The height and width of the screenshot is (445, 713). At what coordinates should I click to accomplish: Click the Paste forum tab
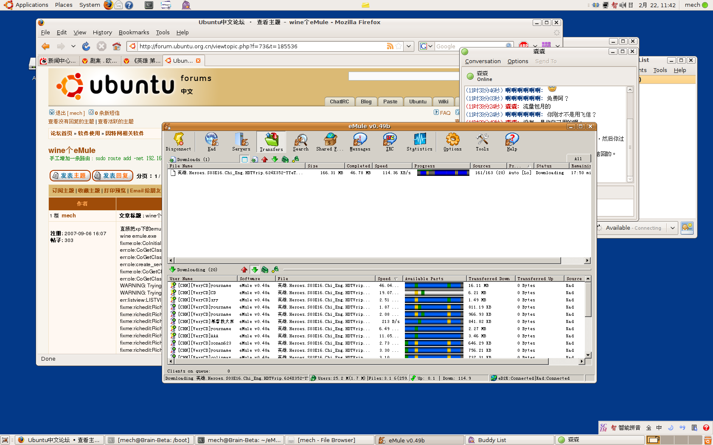tap(390, 102)
